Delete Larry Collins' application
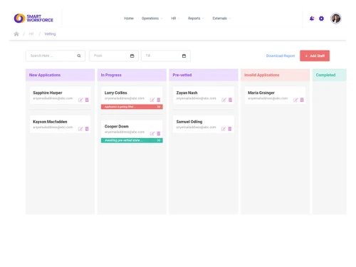 [x=159, y=100]
